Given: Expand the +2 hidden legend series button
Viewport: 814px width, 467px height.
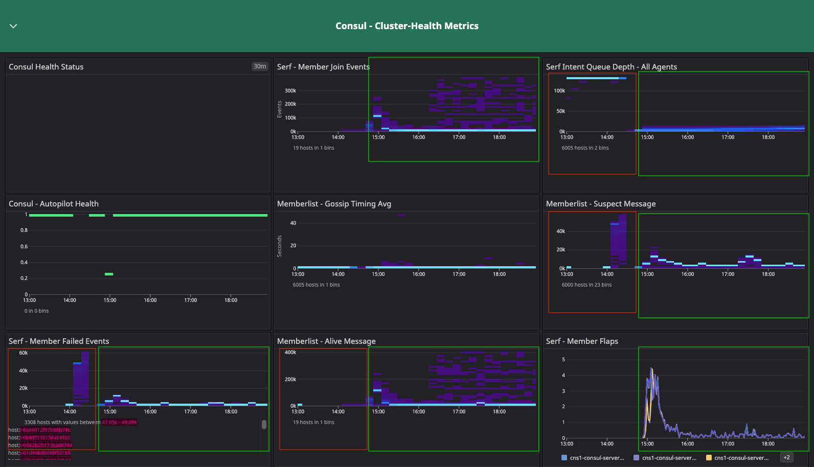Looking at the screenshot, I should pos(786,458).
